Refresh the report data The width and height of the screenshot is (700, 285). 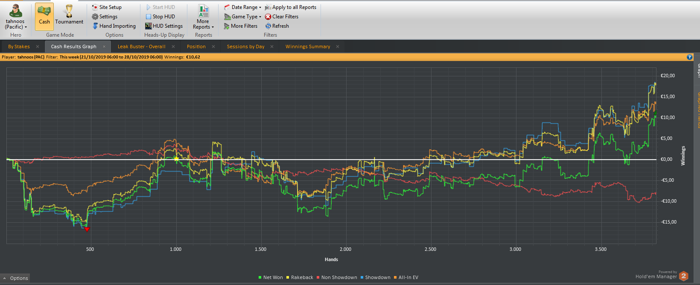(x=277, y=26)
